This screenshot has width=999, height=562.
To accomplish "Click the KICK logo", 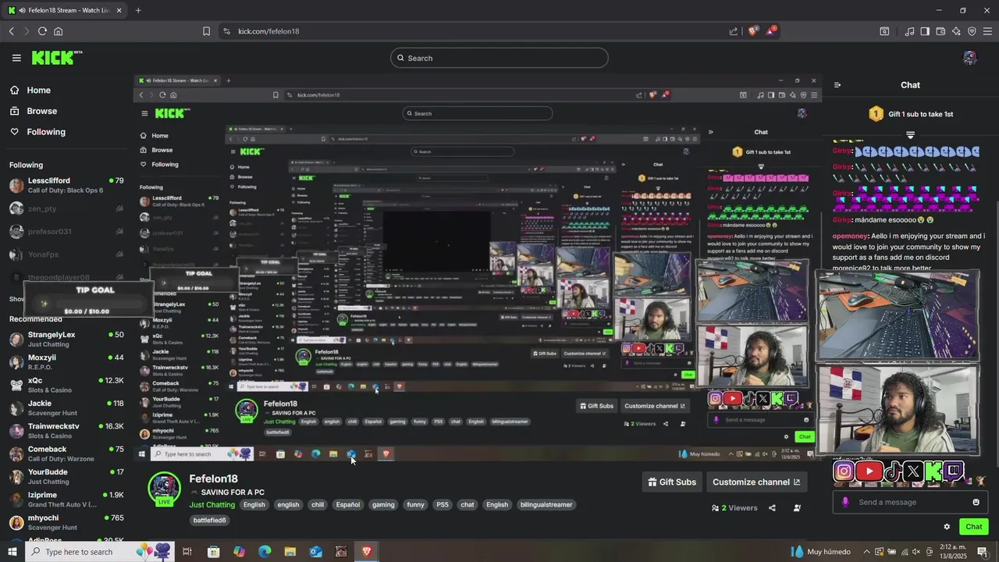I will tap(56, 58).
